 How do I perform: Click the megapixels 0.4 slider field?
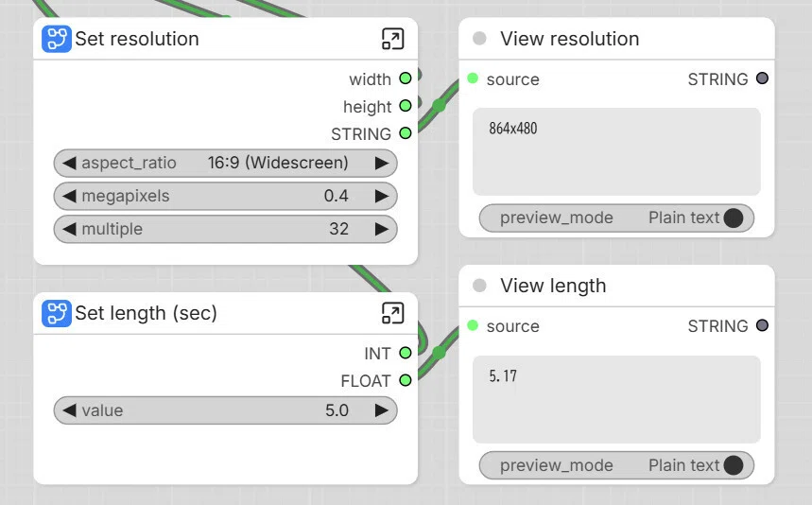(225, 197)
